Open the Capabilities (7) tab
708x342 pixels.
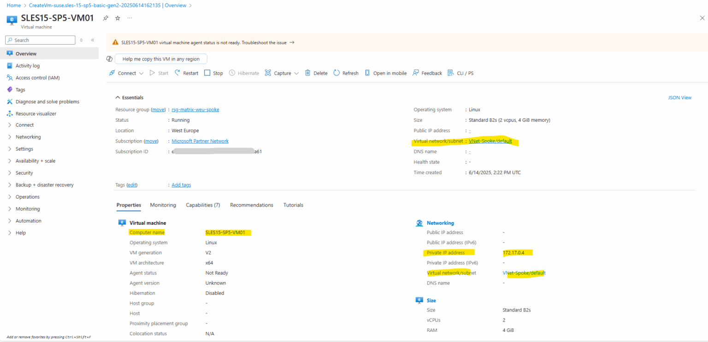click(x=203, y=205)
